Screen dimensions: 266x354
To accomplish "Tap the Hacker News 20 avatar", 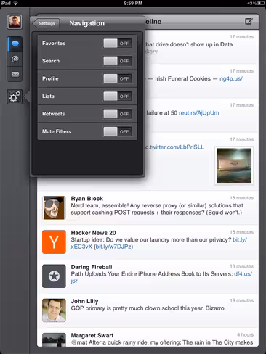I will pyautogui.click(x=54, y=242).
